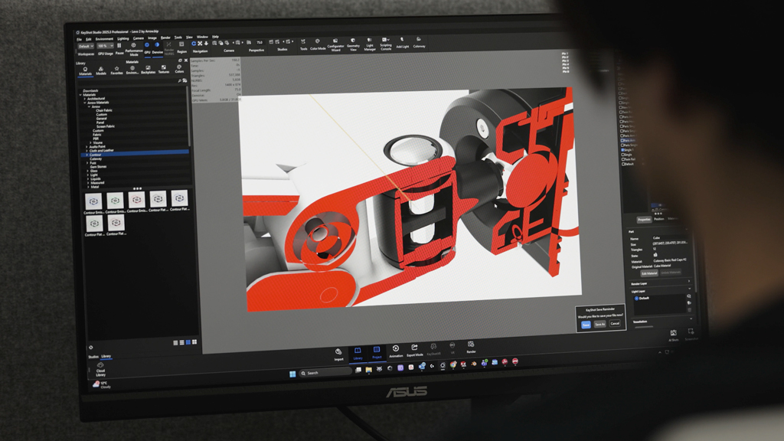Open the Lighting menu
The height and width of the screenshot is (441, 784).
pyautogui.click(x=123, y=38)
